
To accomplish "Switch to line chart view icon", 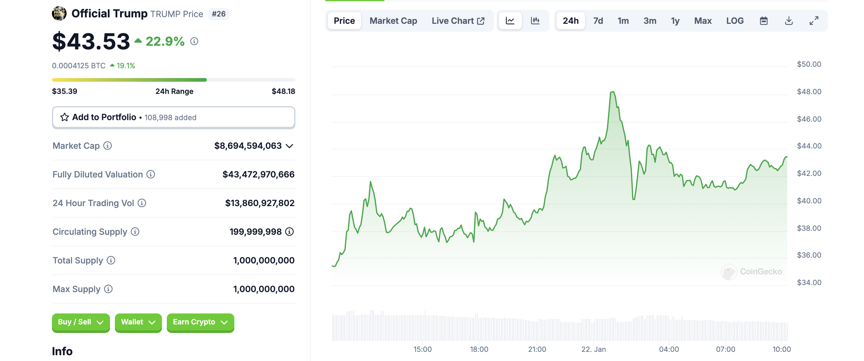I will coord(510,21).
